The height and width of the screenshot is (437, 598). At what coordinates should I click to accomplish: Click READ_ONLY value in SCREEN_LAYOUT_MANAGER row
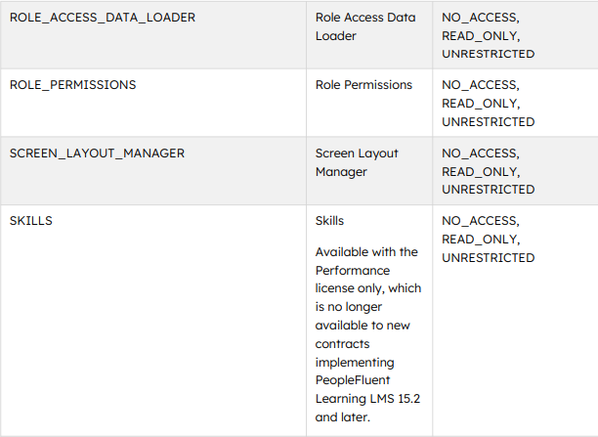point(481,172)
